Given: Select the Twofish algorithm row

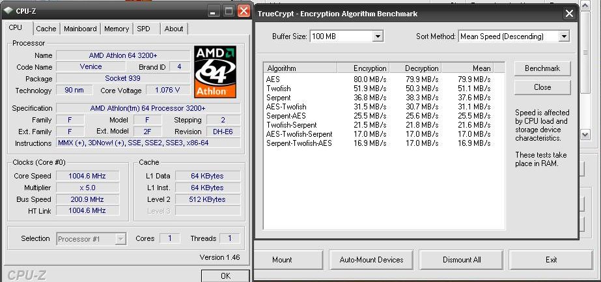Looking at the screenshot, I should [x=379, y=89].
